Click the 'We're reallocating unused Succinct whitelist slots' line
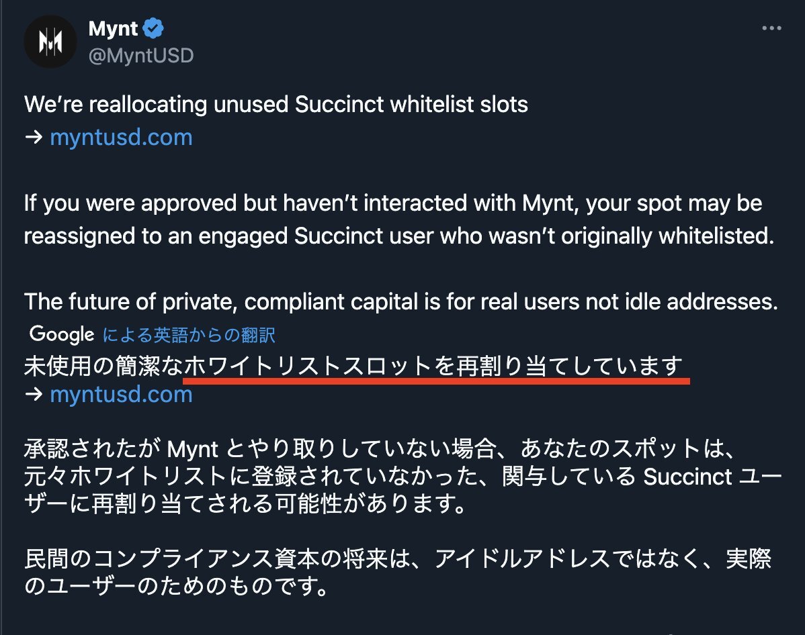805x635 pixels. coord(276,105)
